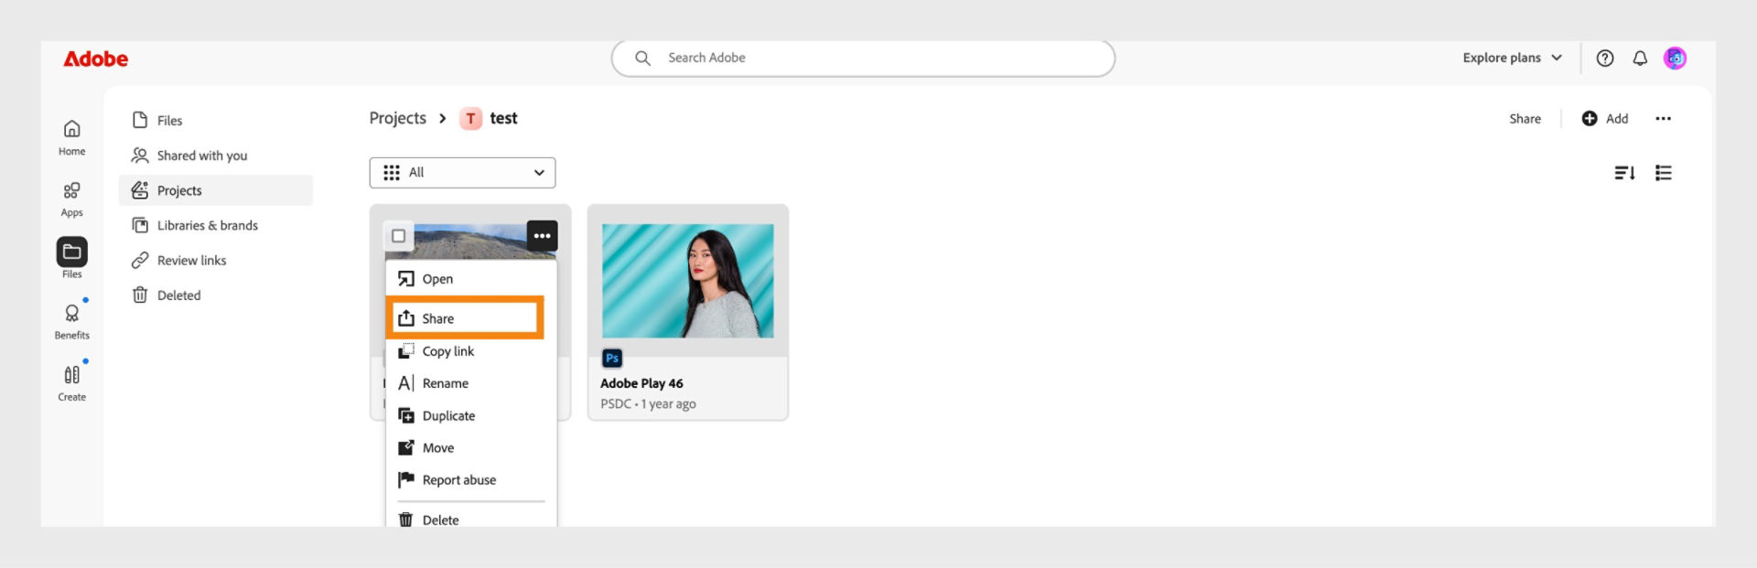This screenshot has width=1757, height=568.
Task: Choose Rename from the context menu
Action: point(471,383)
